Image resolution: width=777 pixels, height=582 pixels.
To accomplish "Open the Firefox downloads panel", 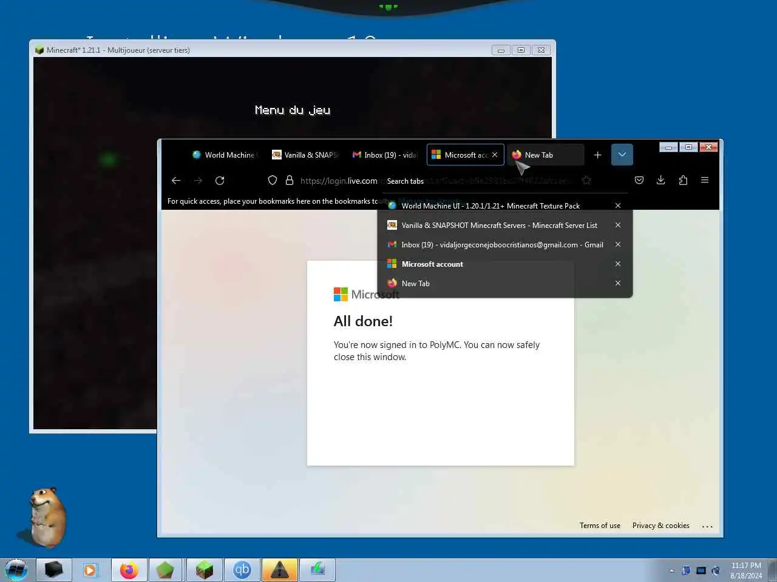I will [x=661, y=180].
